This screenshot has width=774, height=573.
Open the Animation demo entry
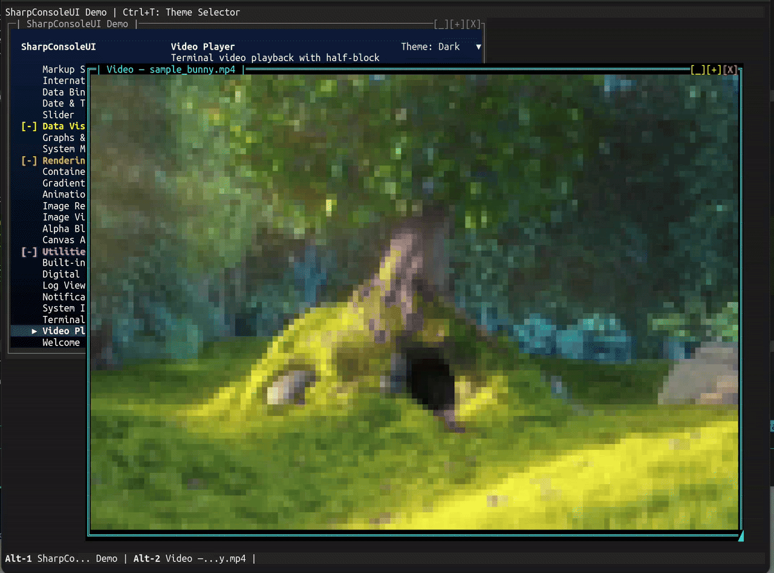coord(63,194)
